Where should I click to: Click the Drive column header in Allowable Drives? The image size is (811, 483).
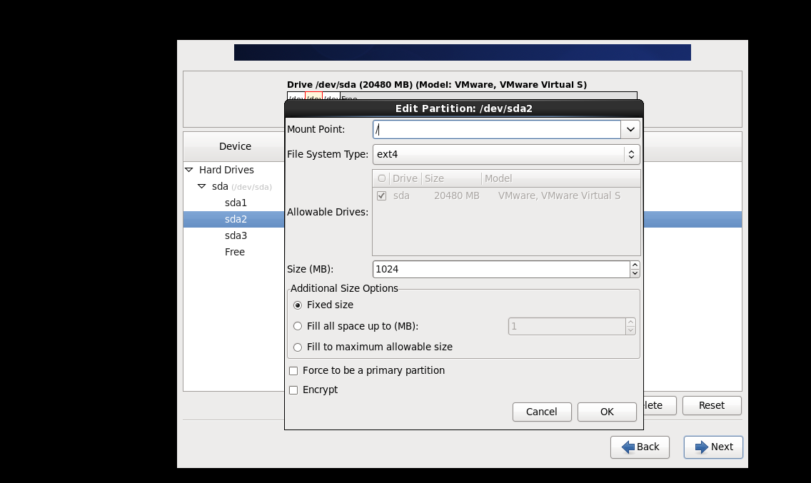405,178
